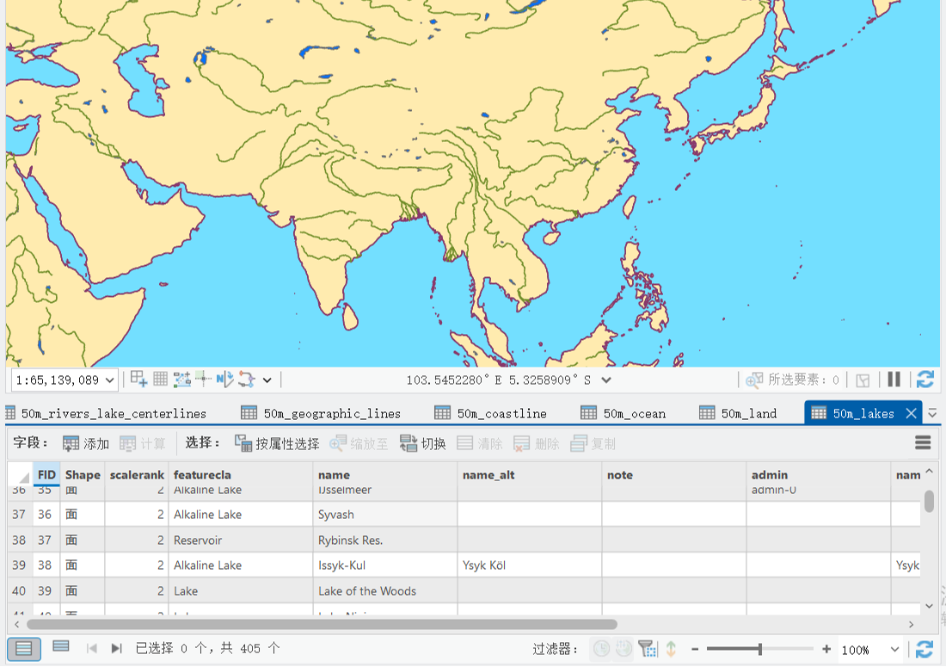Screen dimensions: 946x667
Task: Switch to show all records view
Action: [24, 649]
